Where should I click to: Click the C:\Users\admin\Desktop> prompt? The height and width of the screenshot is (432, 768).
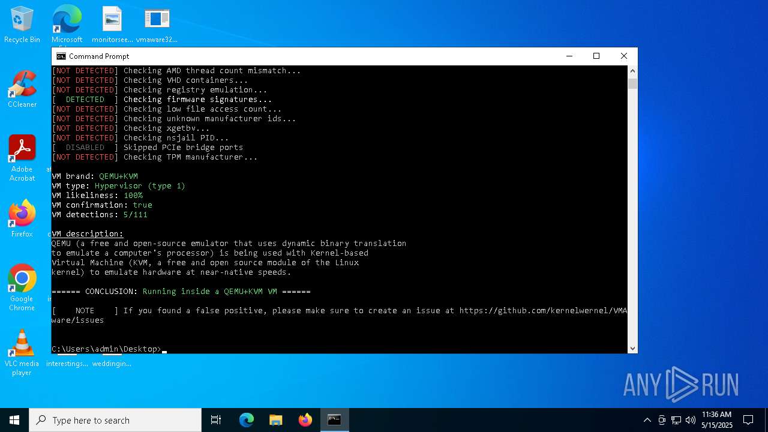[x=106, y=349]
